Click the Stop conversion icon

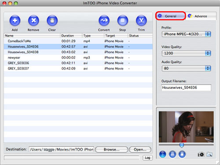[x=123, y=20]
